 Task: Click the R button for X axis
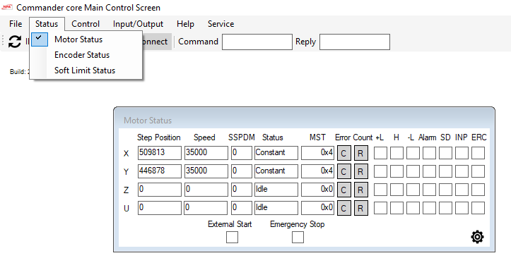point(360,153)
